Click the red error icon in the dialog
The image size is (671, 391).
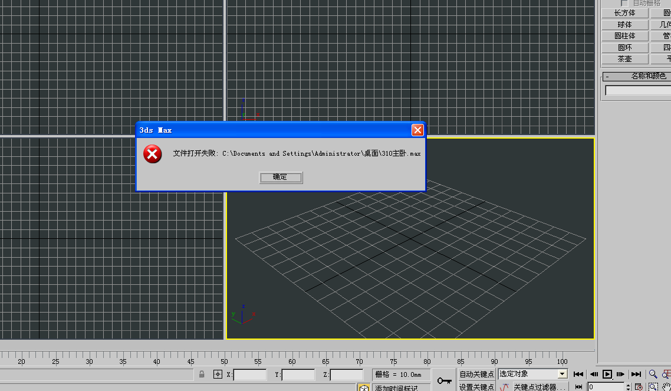point(152,154)
